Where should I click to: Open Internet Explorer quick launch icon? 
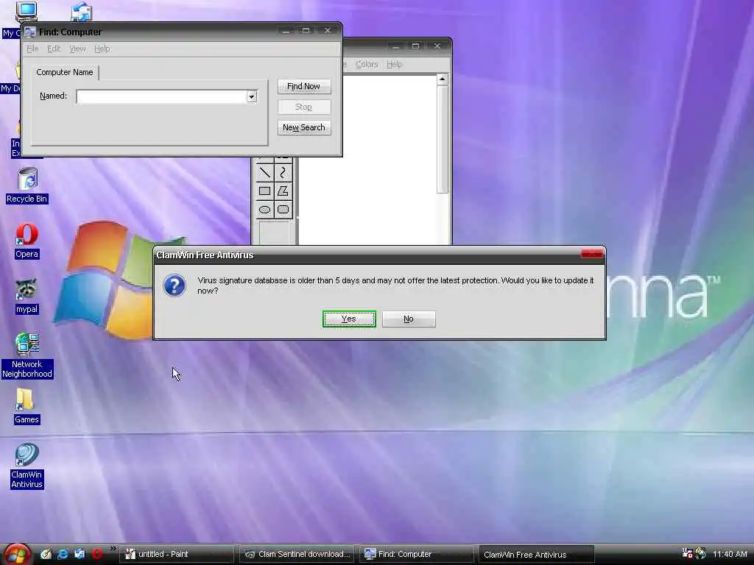pos(63,554)
